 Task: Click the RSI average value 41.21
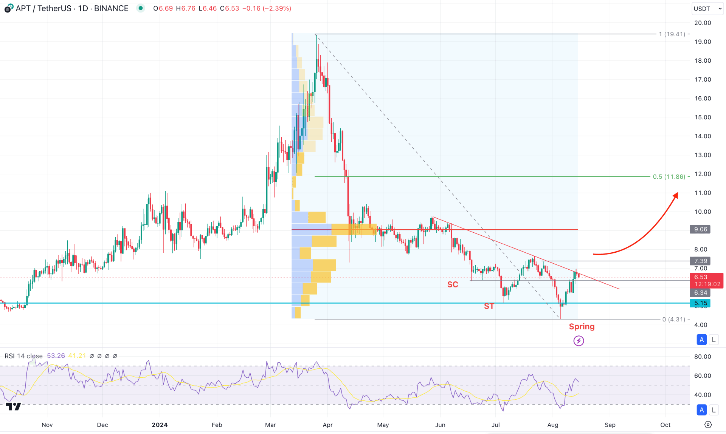click(77, 356)
